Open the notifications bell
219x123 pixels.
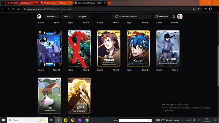click(x=174, y=17)
